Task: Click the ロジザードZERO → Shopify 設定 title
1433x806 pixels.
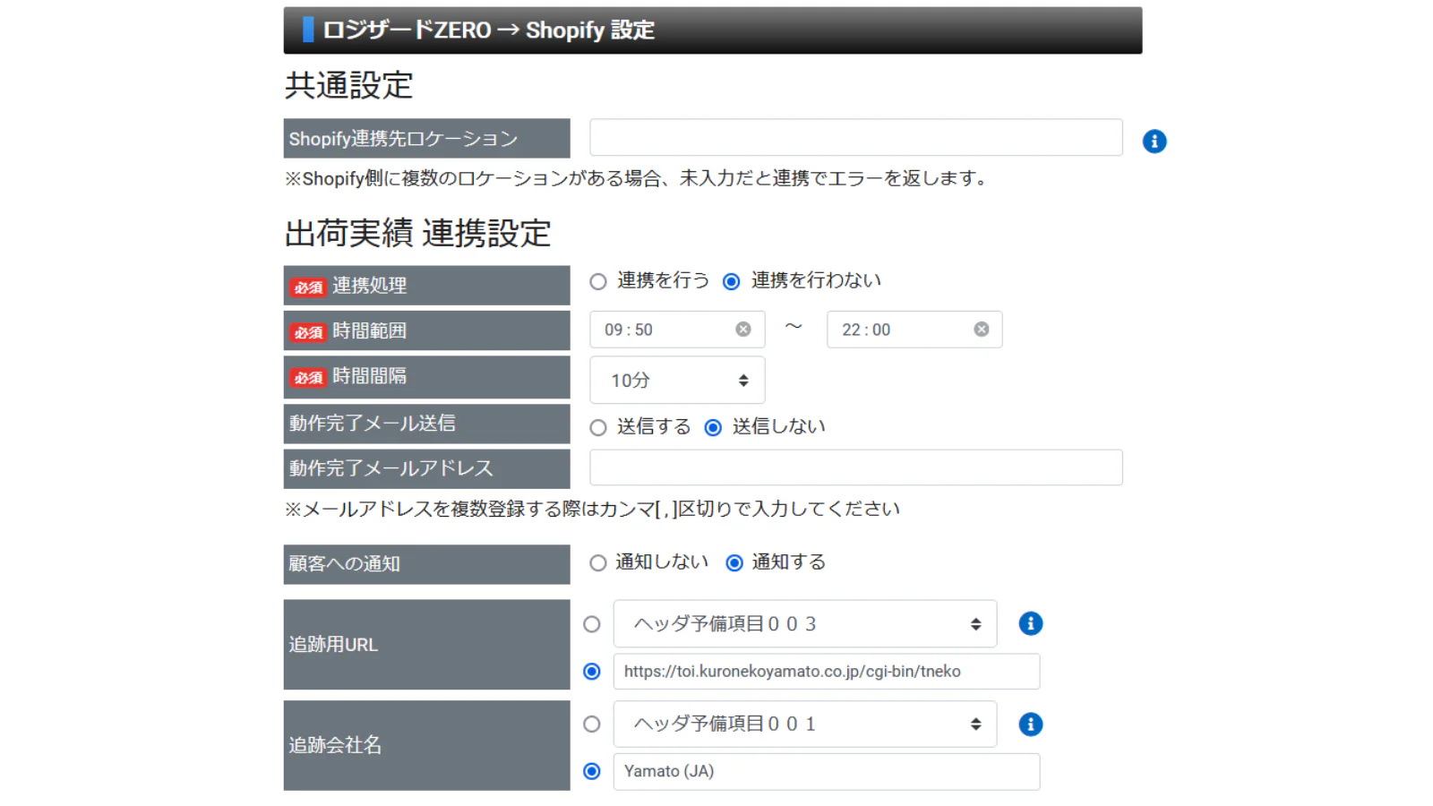Action: point(488,30)
